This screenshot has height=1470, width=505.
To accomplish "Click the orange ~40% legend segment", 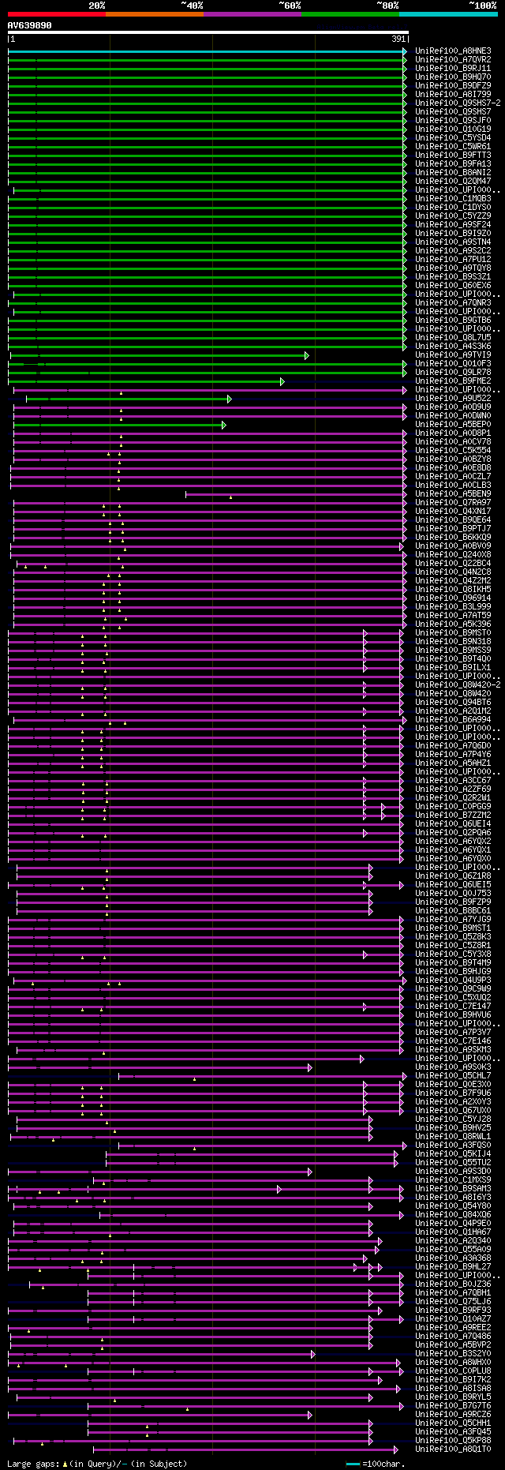I will pos(155,13).
